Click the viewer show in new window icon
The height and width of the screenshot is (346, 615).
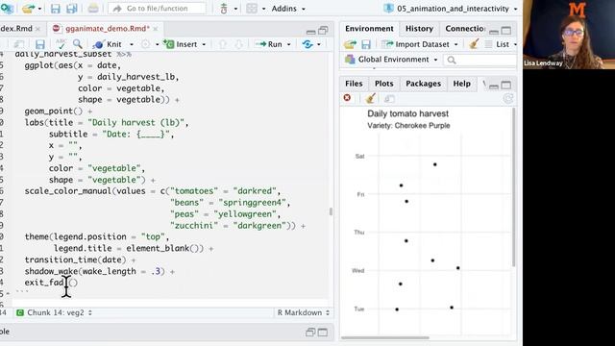[x=389, y=99]
